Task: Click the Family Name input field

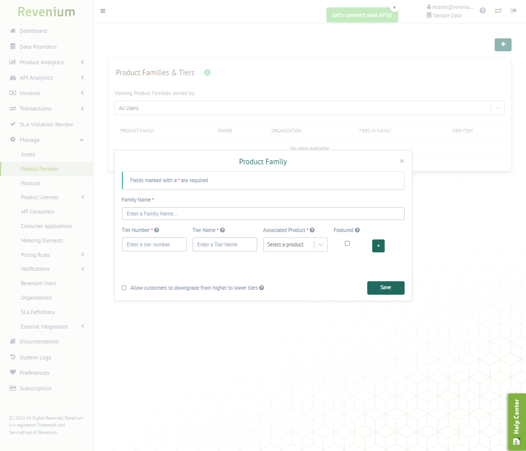Action: (263, 214)
